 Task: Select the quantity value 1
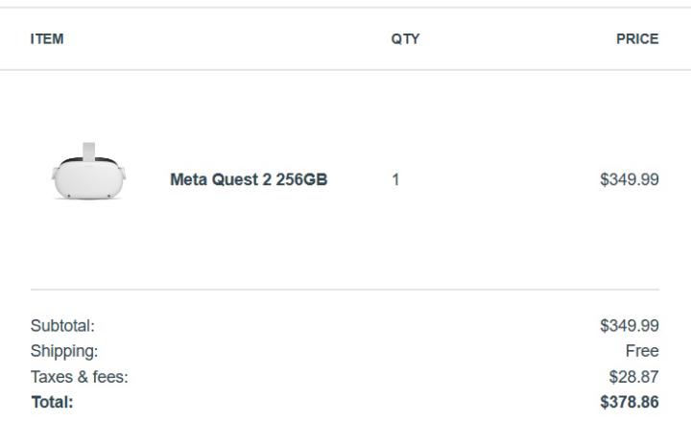(395, 179)
